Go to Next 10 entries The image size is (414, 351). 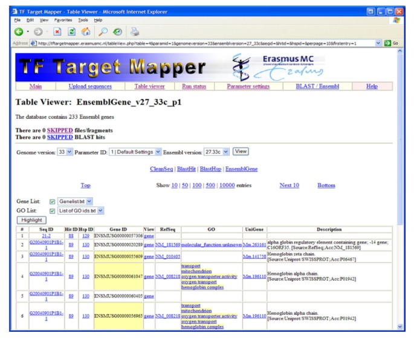coord(289,186)
